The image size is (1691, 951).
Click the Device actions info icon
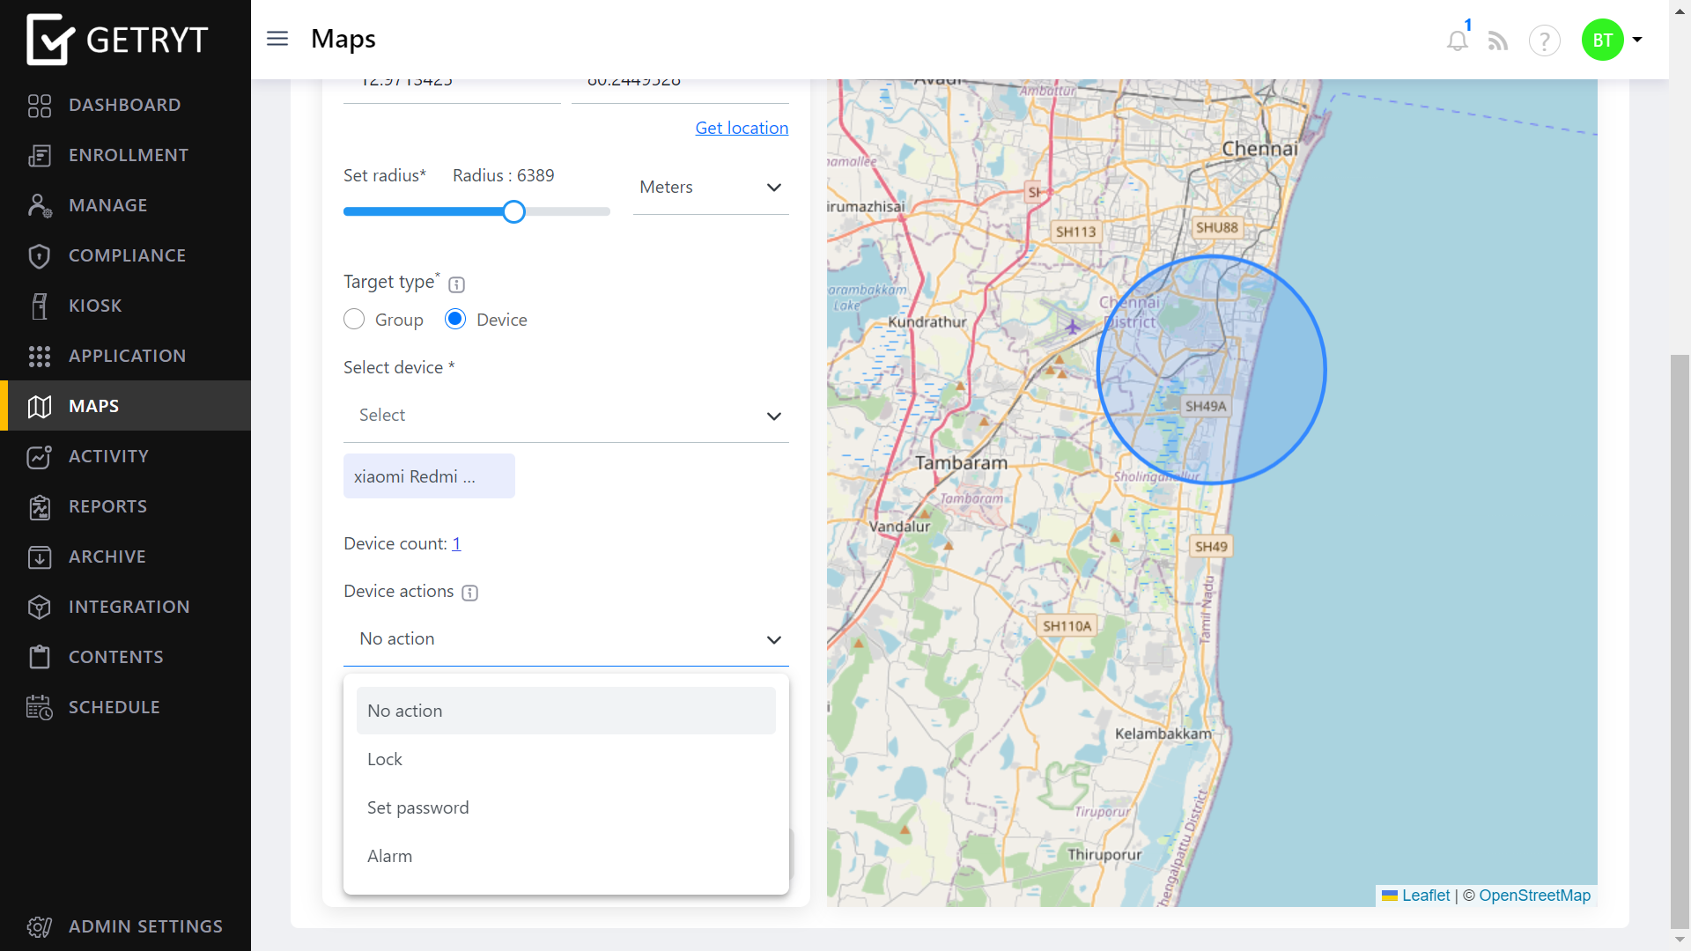pyautogui.click(x=470, y=593)
